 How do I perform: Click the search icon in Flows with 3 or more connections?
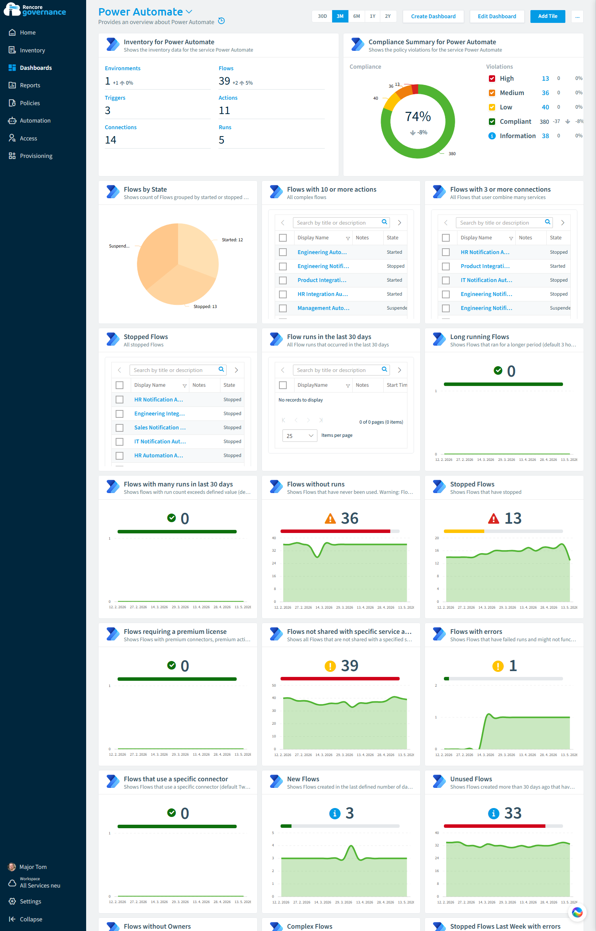click(x=547, y=222)
